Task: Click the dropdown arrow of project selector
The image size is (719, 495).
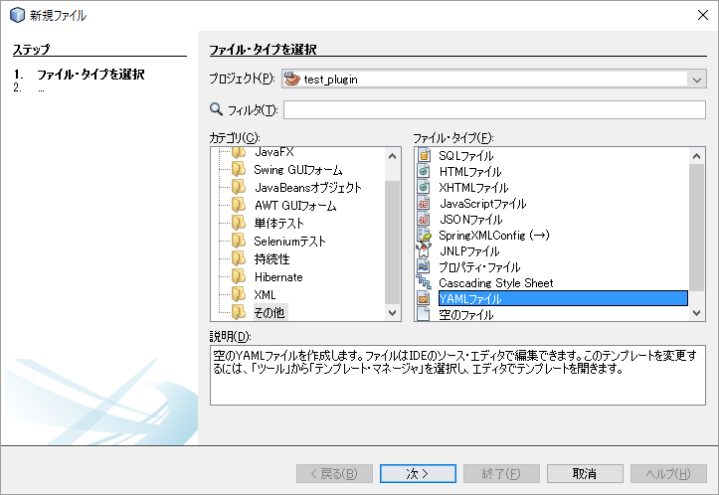Action: (697, 80)
